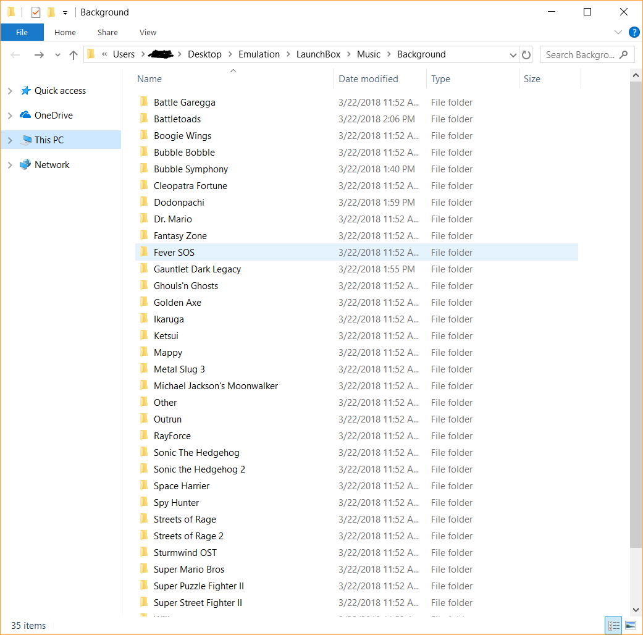
Task: Go forward with the Forward arrow
Action: [39, 54]
